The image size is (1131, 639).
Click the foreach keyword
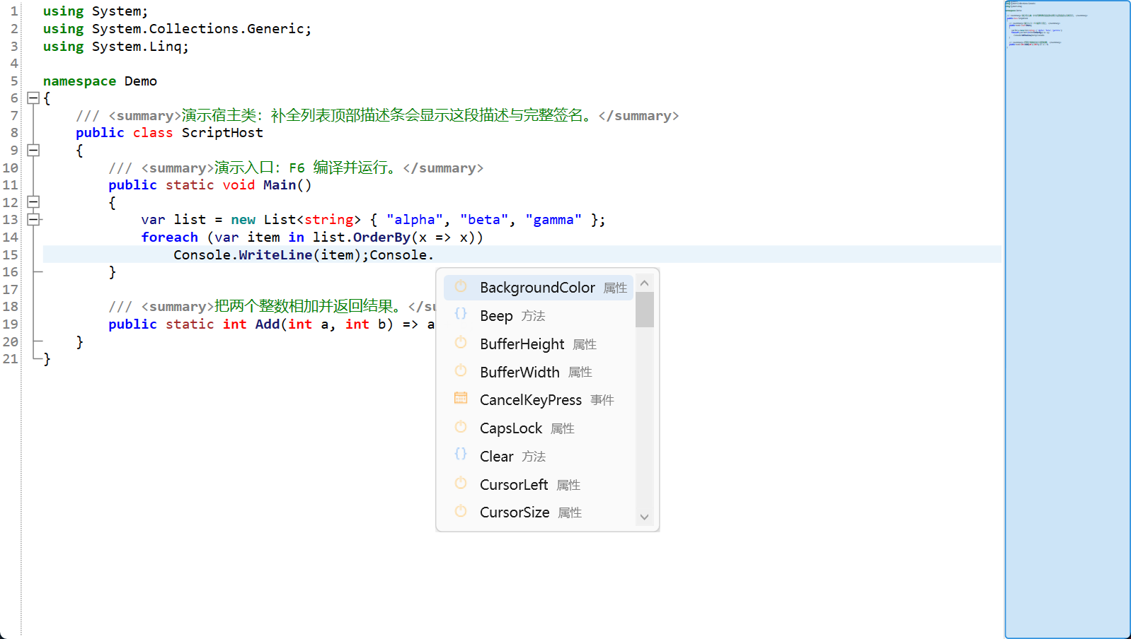[x=170, y=238]
